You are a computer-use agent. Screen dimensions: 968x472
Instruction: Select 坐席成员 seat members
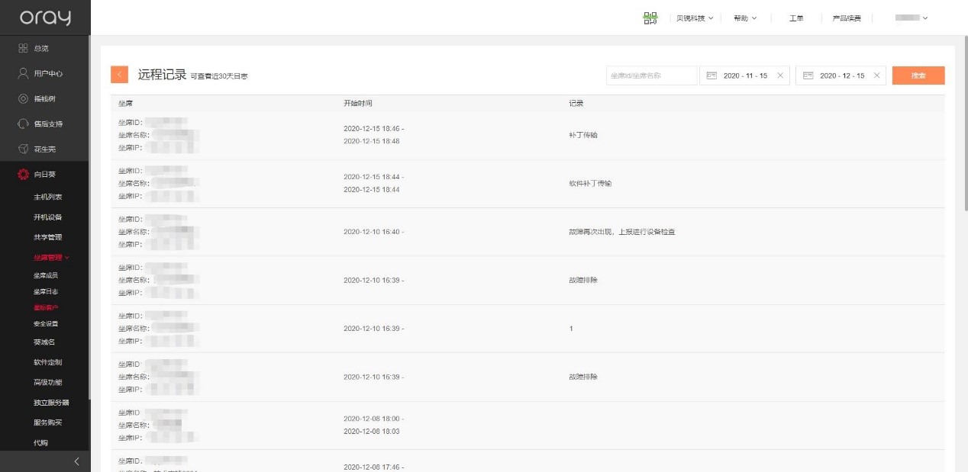(x=46, y=275)
